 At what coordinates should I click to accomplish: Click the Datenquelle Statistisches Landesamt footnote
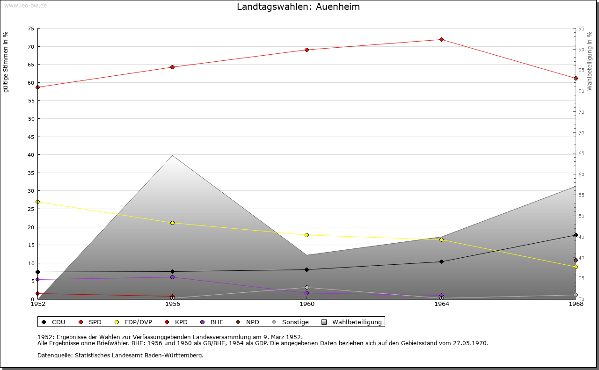pyautogui.click(x=120, y=355)
